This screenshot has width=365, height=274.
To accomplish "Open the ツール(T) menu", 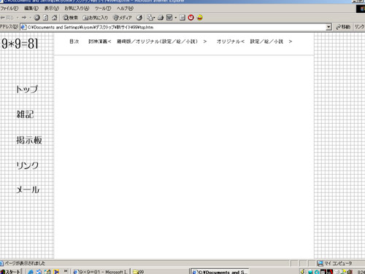I will [103, 9].
